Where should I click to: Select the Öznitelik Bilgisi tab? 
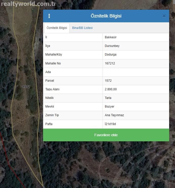pos(57,28)
